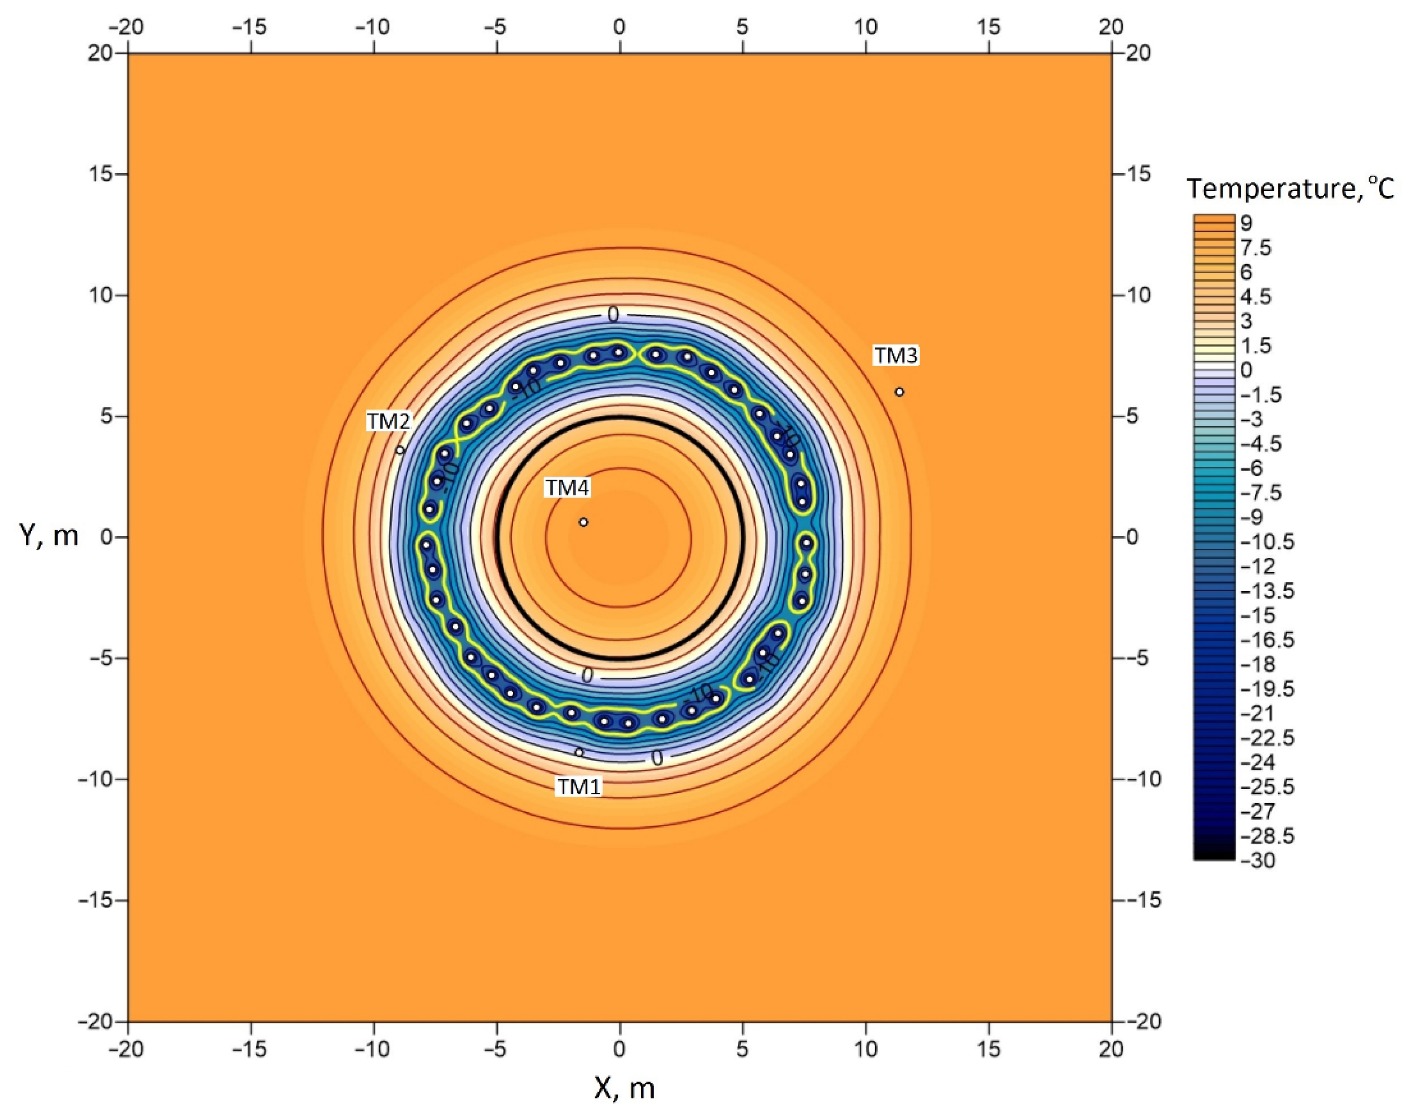Screen dimensions: 1408x1117
Task: Click the 7.5 value on the colorbar
Action: click(1255, 248)
